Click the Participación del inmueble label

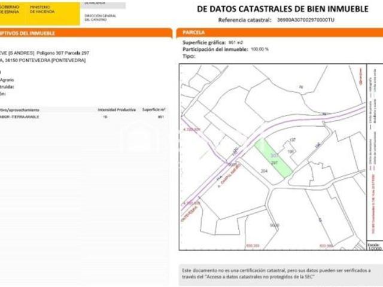pyautogui.click(x=215, y=49)
